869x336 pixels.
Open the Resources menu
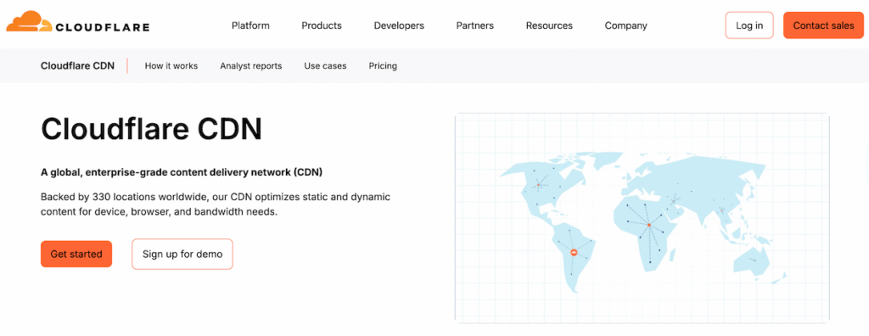click(549, 25)
